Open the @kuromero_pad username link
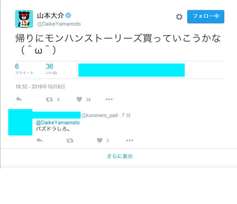237x204 pixels. coord(99,115)
